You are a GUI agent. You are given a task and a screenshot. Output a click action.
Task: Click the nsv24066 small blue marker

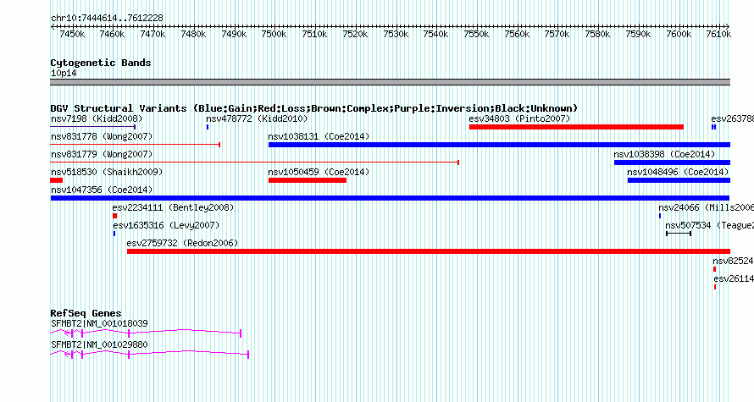point(660,216)
